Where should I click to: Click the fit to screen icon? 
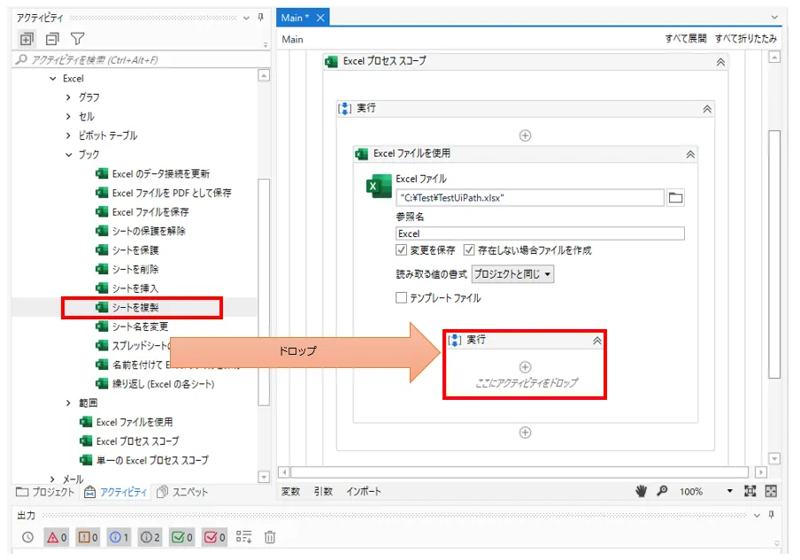[x=750, y=491]
